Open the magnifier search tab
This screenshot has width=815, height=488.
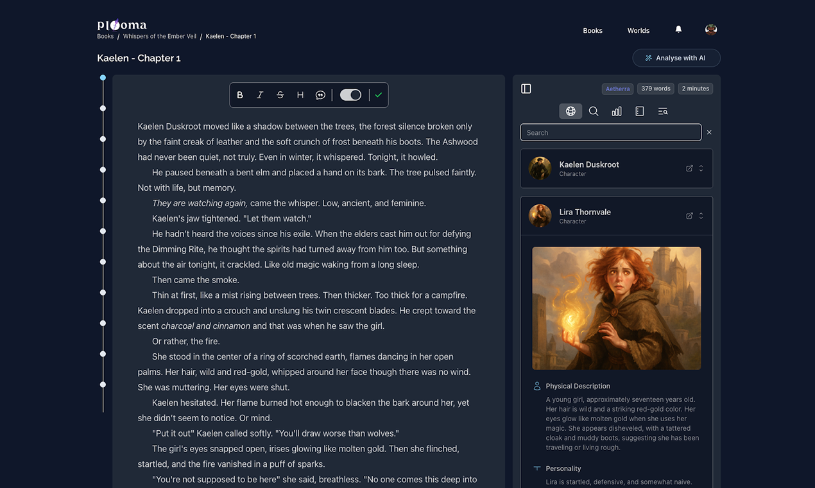click(594, 111)
